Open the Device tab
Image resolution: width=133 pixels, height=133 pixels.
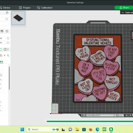5,8
